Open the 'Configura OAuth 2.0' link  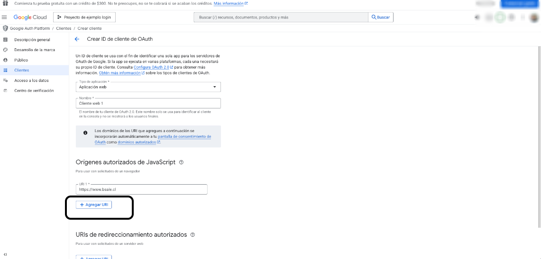(153, 67)
